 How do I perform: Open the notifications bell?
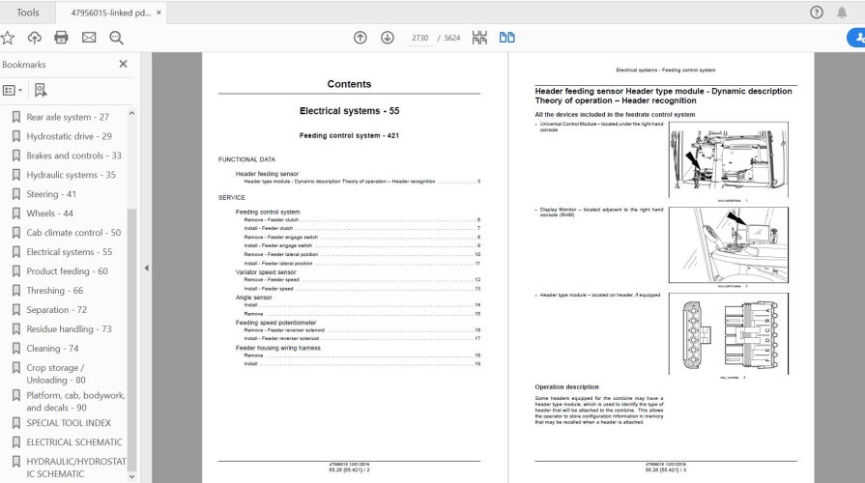(x=842, y=13)
